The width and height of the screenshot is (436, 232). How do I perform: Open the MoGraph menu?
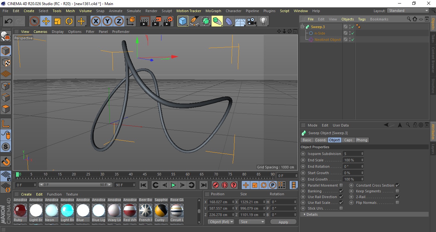213,11
